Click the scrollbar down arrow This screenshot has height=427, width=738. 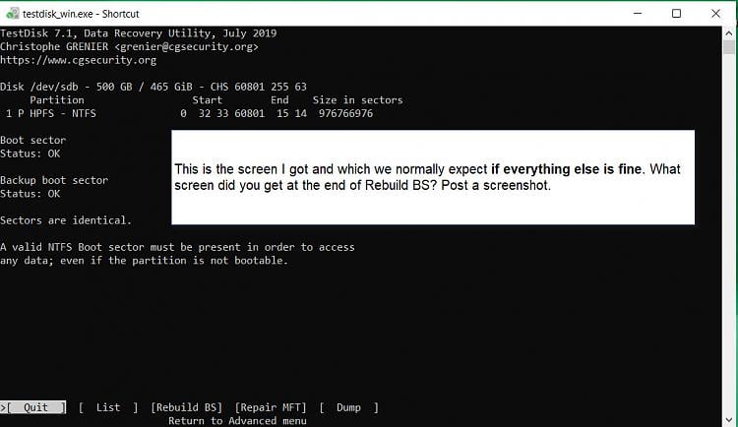click(729, 419)
